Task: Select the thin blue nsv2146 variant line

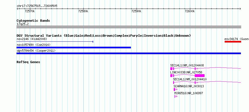Action: (55, 42)
